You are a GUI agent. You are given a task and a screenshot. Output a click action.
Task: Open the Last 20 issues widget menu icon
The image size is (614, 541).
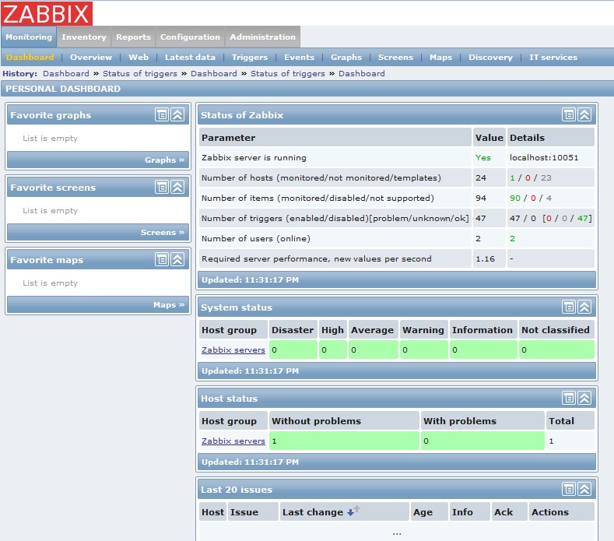click(569, 489)
